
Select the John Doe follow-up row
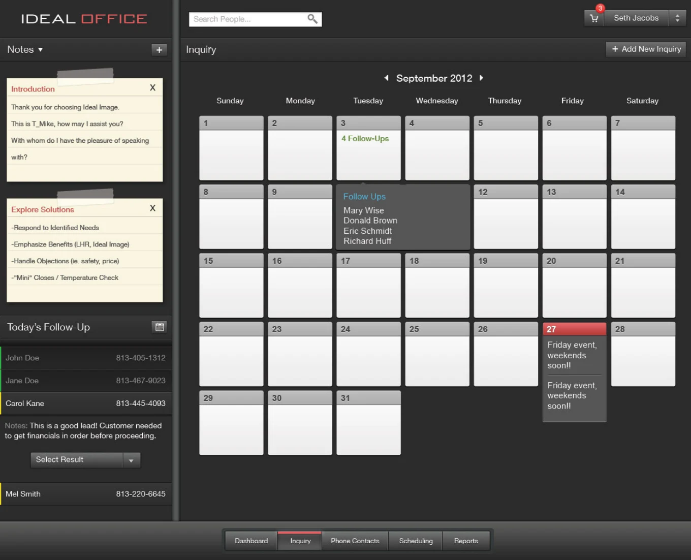point(86,358)
